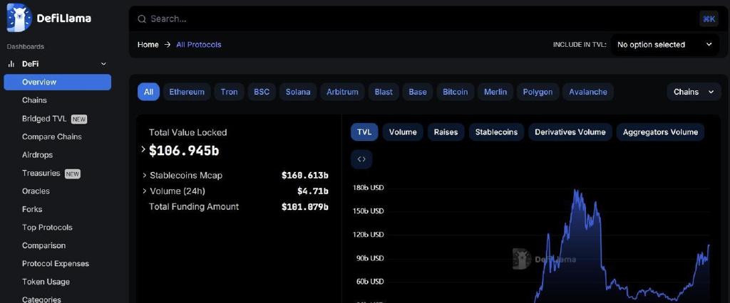Go to the Home breadcrumb link
The image size is (730, 303).
tap(148, 45)
